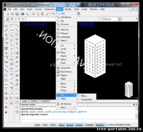Open the ByLayer dropdown arrow

coord(119,19)
